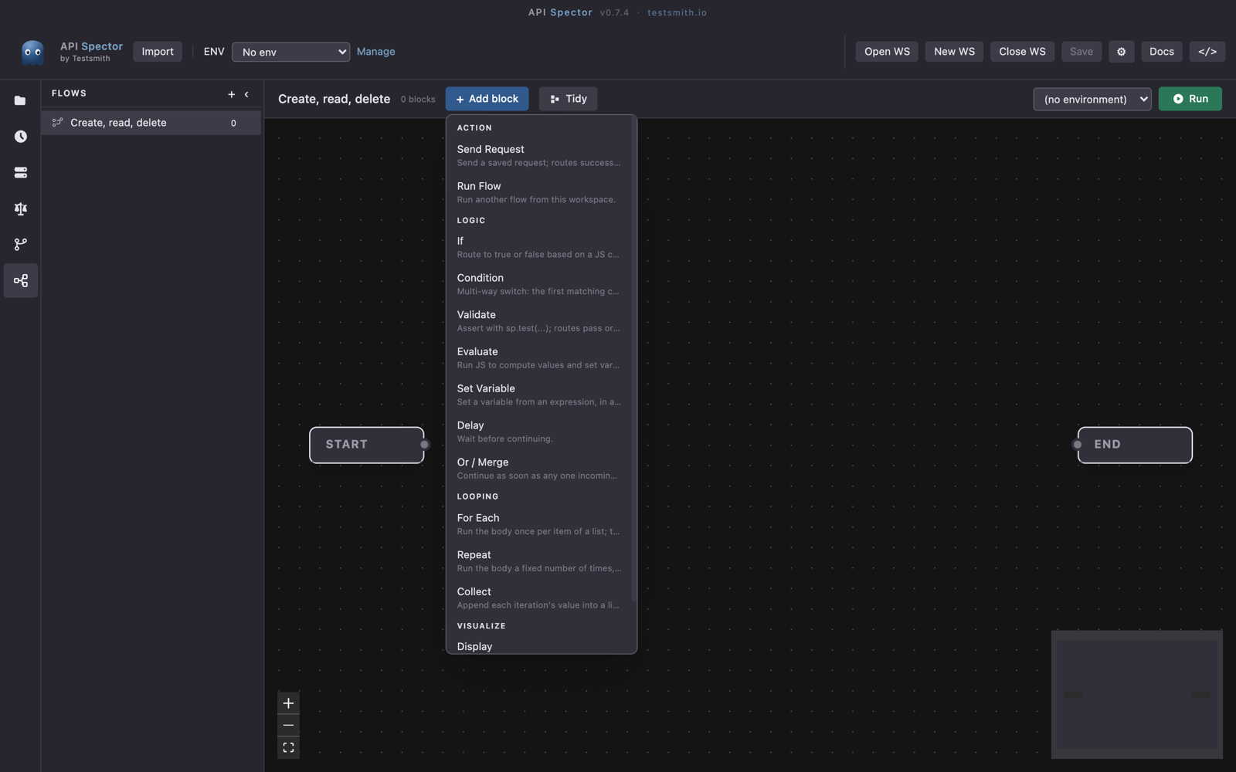Select the Condition block
The image size is (1236, 772).
[539, 284]
